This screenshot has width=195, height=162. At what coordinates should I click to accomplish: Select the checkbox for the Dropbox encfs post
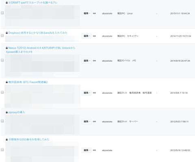tap(2, 36)
